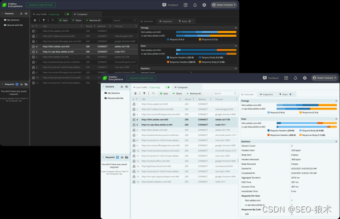340x219 pixels.
Task: Switch to Composer tab in light window
Action: click(187, 87)
